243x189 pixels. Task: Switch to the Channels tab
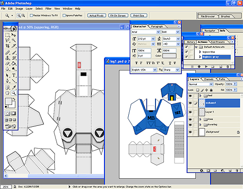[x=208, y=79]
